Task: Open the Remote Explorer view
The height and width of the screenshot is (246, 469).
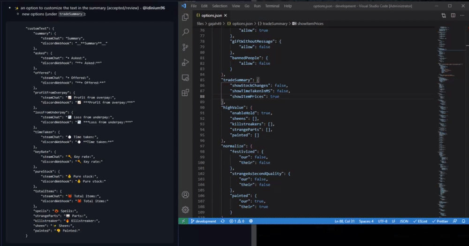Action: coord(185,77)
